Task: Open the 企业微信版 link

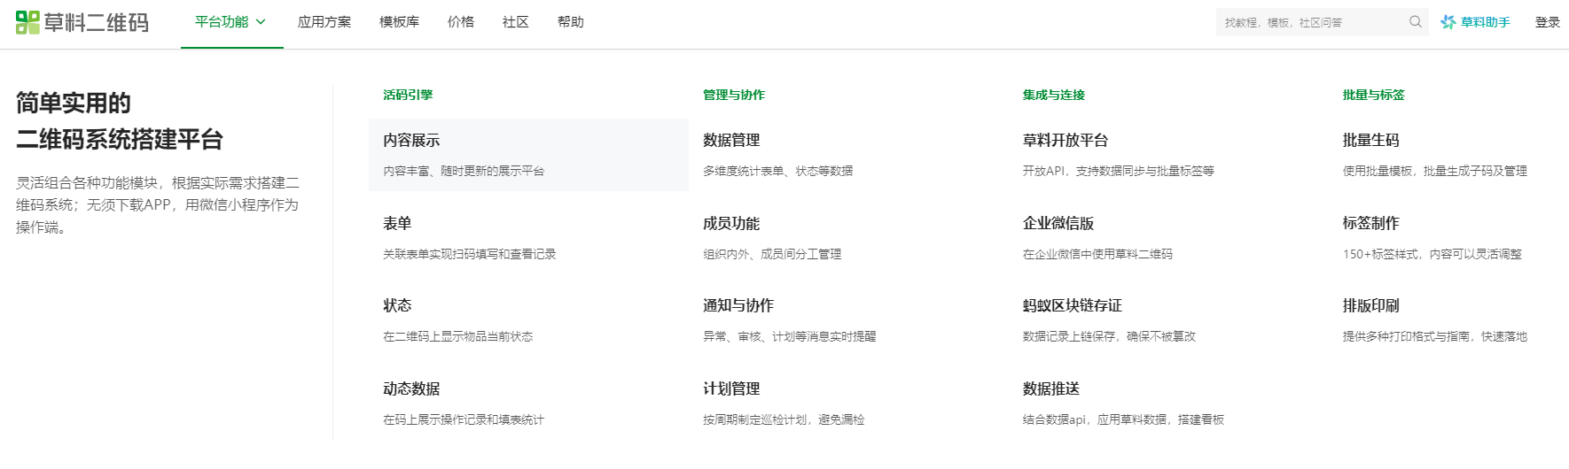Action: (1058, 224)
